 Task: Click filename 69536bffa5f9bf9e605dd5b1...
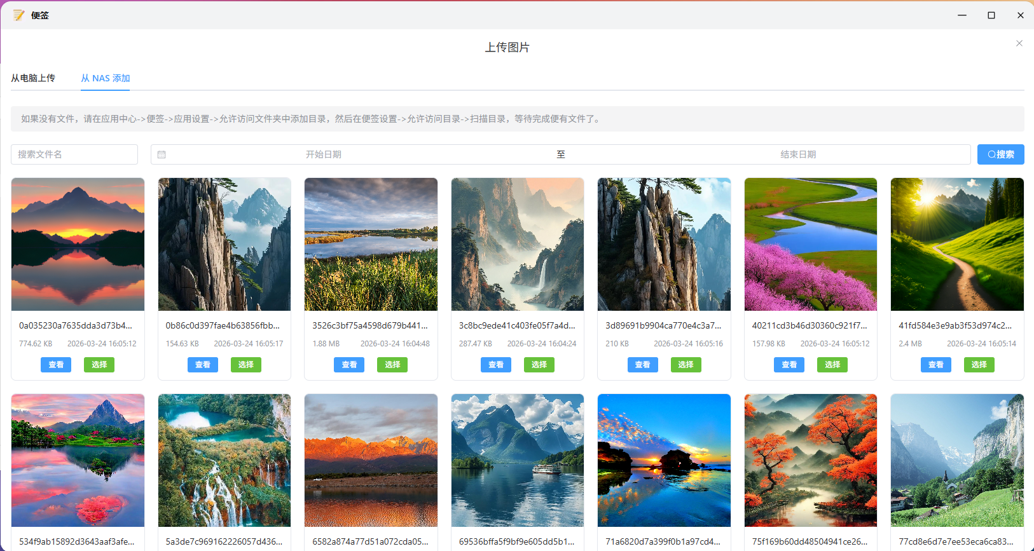[517, 541]
